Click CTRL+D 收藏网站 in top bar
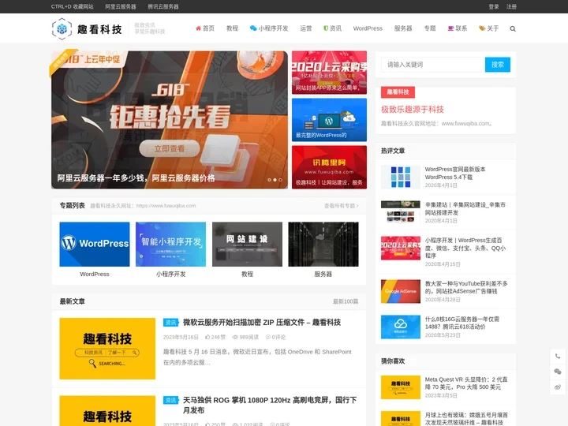Screen dimensions: 568x426 [72, 6]
